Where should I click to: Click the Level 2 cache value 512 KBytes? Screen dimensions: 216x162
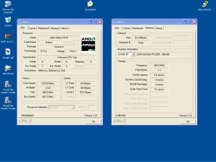click(x=86, y=92)
